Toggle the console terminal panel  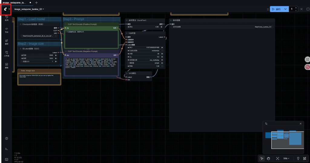[x=6, y=149]
